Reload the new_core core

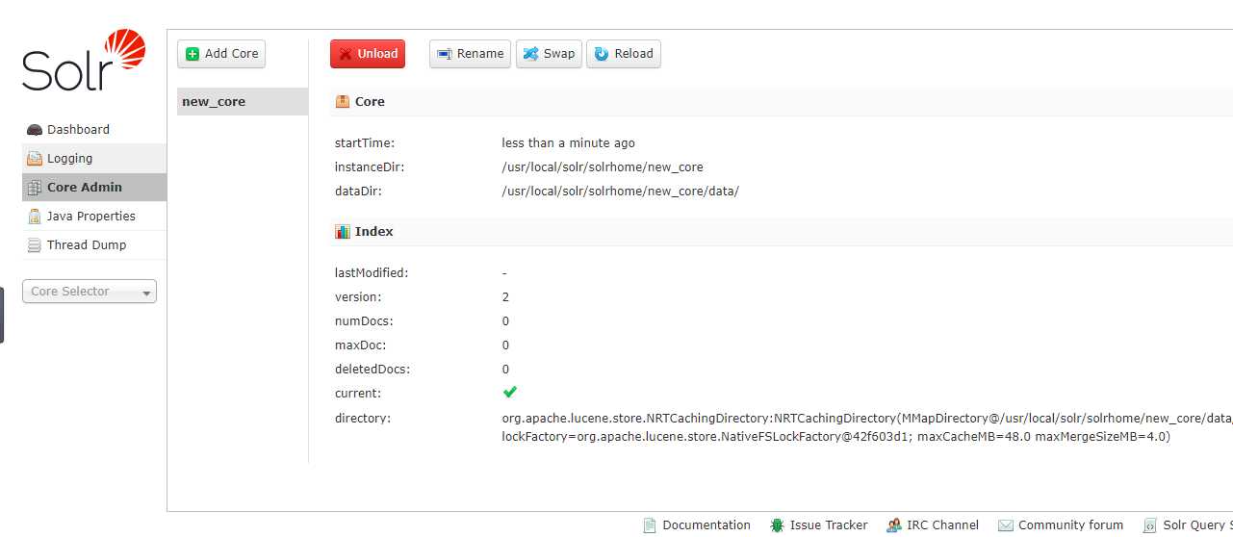pyautogui.click(x=624, y=54)
